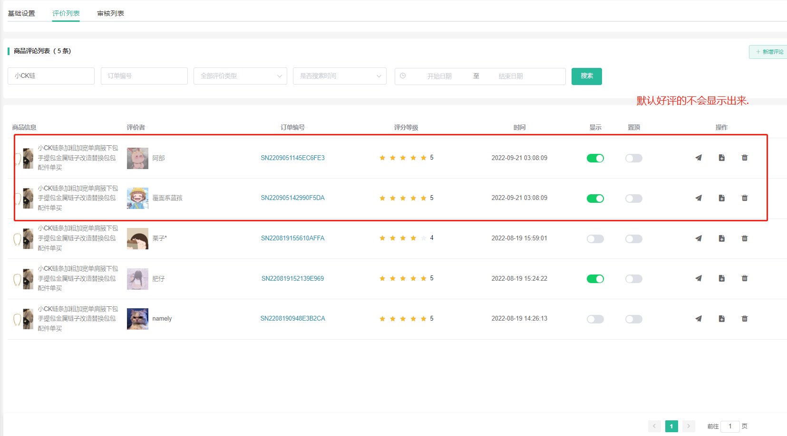Click the paper-plane icon in 栗子*'s row
This screenshot has height=436, width=787.
pos(698,238)
